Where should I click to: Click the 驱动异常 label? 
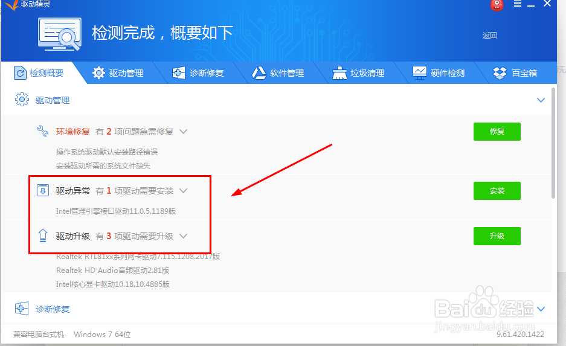point(73,191)
